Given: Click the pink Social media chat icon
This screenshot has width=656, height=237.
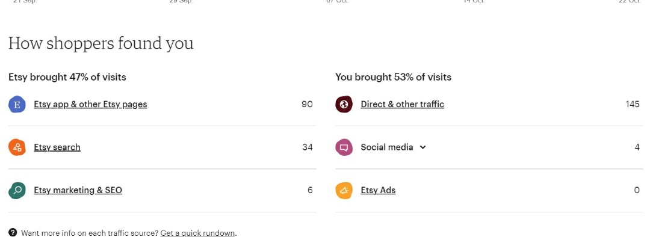Looking at the screenshot, I should pyautogui.click(x=344, y=147).
